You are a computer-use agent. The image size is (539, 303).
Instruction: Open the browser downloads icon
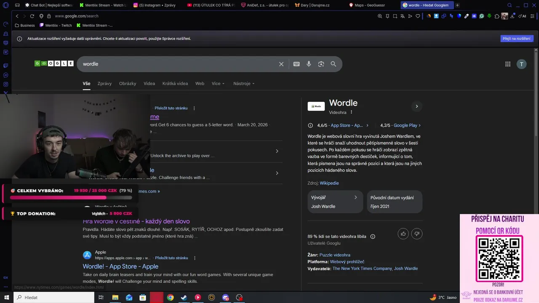(x=512, y=16)
